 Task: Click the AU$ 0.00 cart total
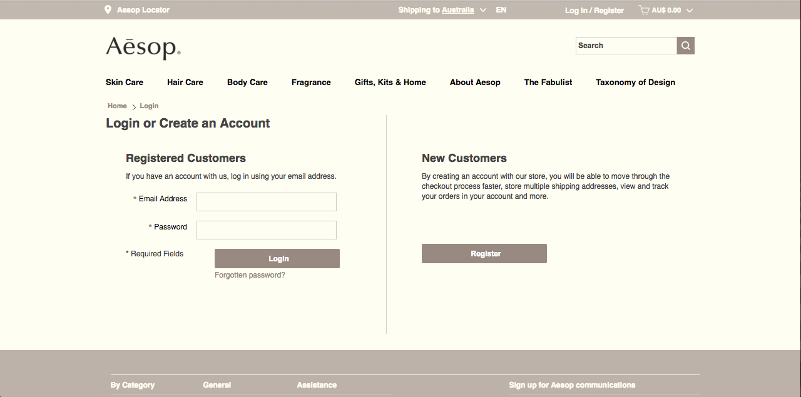coord(666,11)
